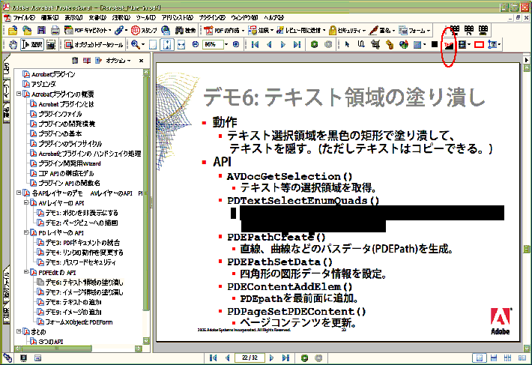Select the arrow Select Object tool
Screen dimensions: 532x365
pos(347,44)
